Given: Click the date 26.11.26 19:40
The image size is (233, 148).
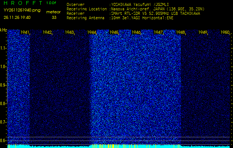Looking at the screenshot, I should pos(17,17).
